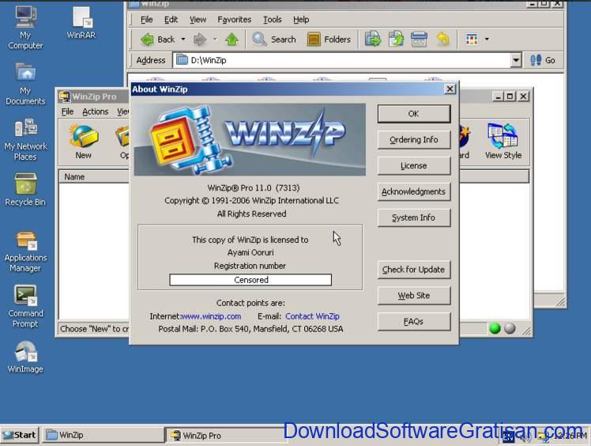
Task: Click the Start button on taskbar
Action: pyautogui.click(x=20, y=435)
